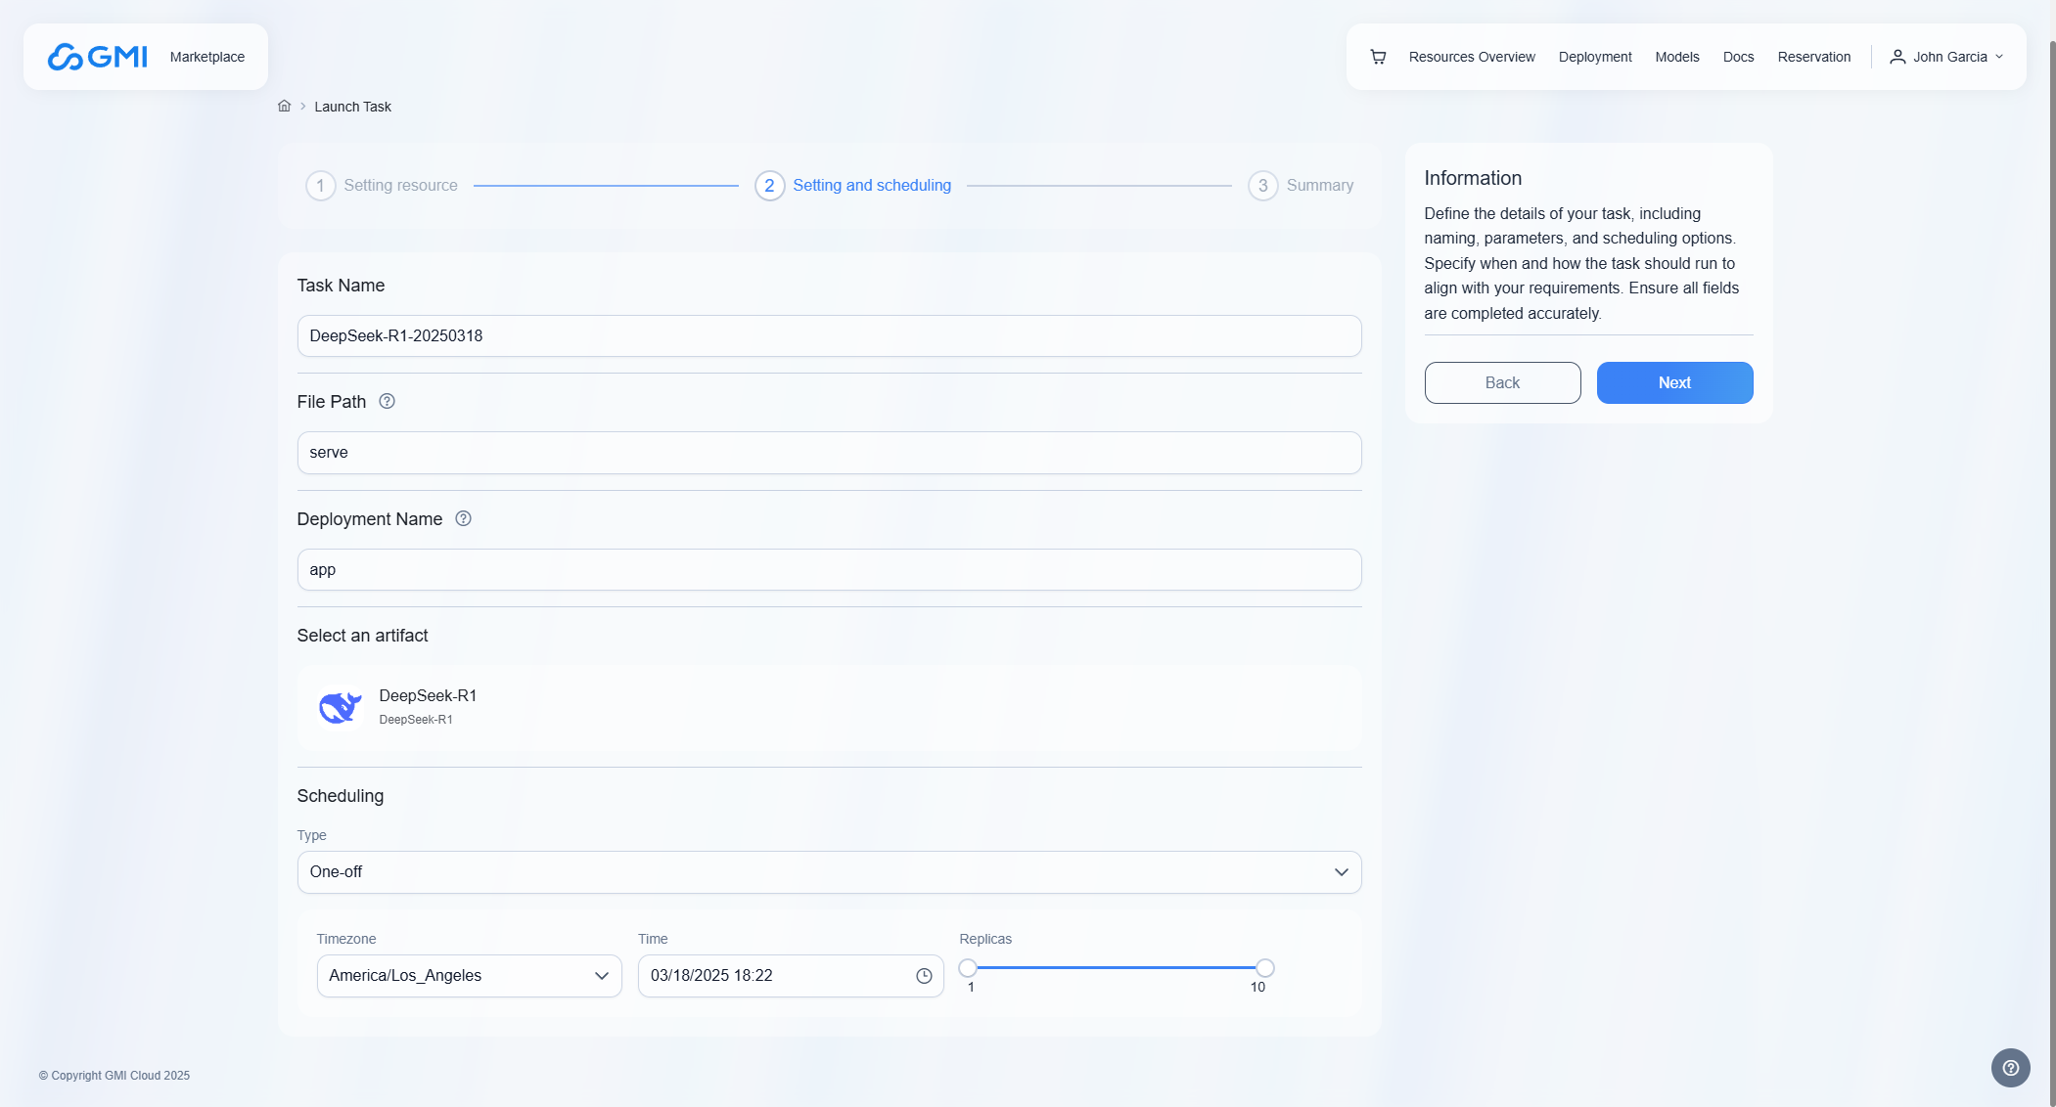Screen dimensions: 2056x1107
Task: Click the DeepSeek whale logo icon
Action: pos(341,707)
